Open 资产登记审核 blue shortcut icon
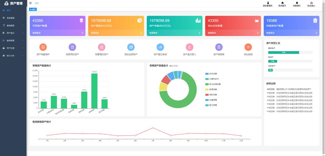Image resolution: width=325 pixels, height=156 pixels. (x=160, y=47)
